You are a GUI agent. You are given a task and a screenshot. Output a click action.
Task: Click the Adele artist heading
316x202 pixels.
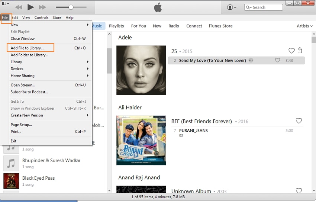pos(125,38)
